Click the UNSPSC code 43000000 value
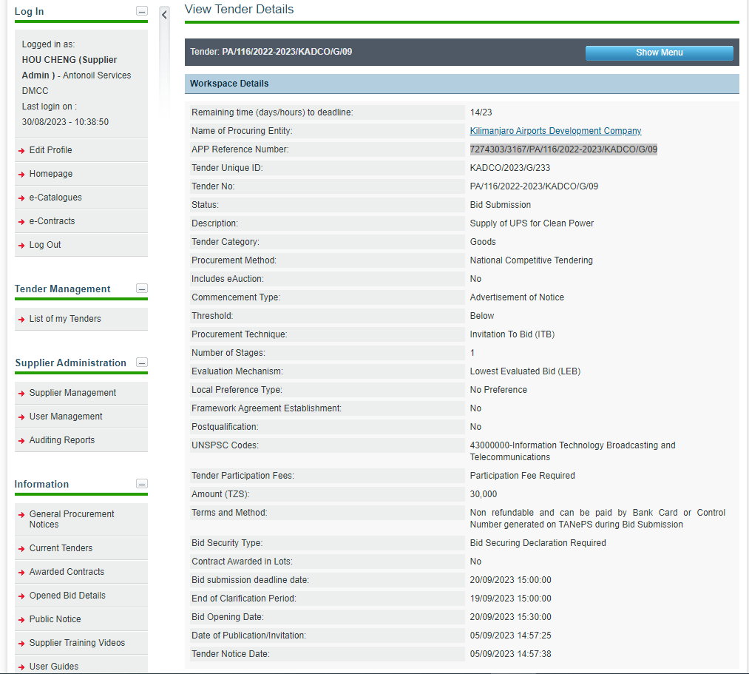The width and height of the screenshot is (749, 674). pos(573,451)
